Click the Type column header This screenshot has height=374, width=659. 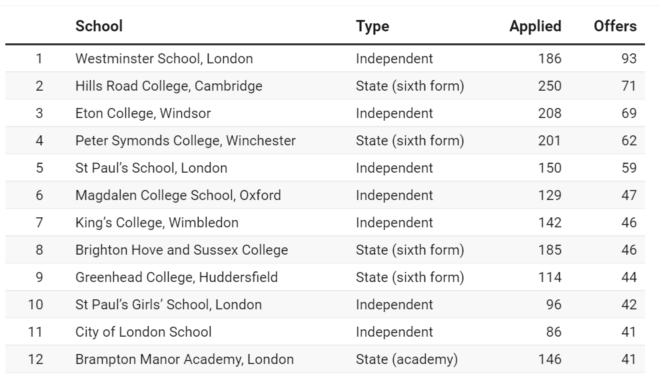tap(372, 26)
